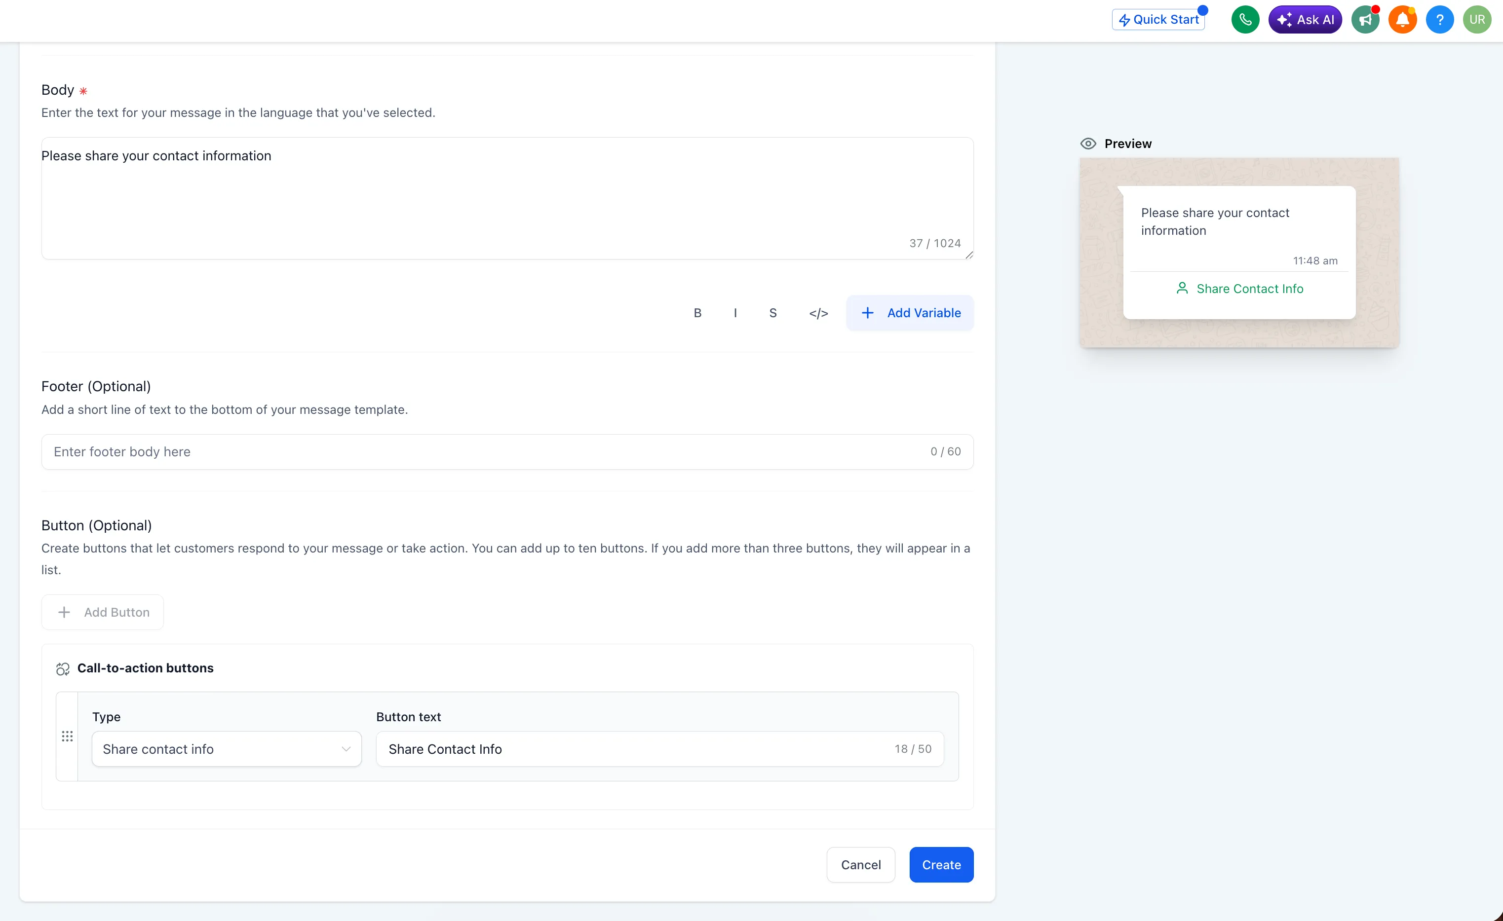Click the chevron of Type dropdown
Image resolution: width=1503 pixels, height=921 pixels.
coord(346,749)
